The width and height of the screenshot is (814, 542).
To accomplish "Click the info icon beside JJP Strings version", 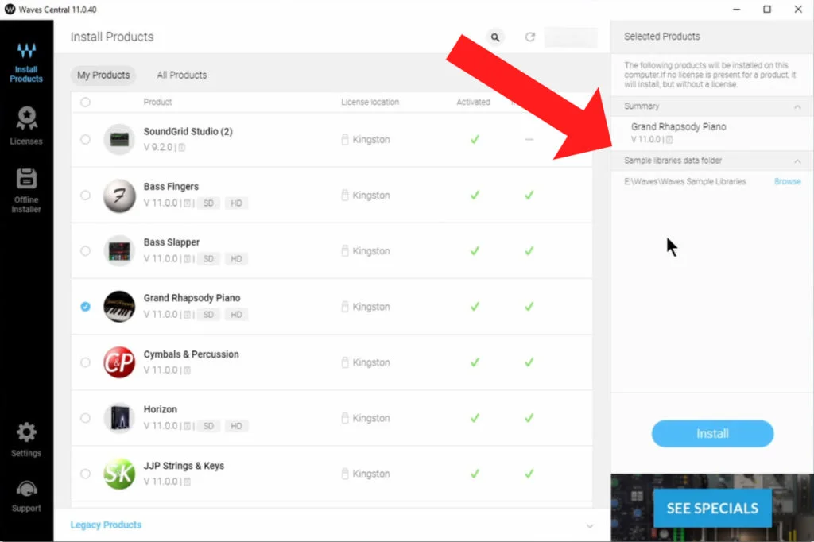I will point(187,482).
